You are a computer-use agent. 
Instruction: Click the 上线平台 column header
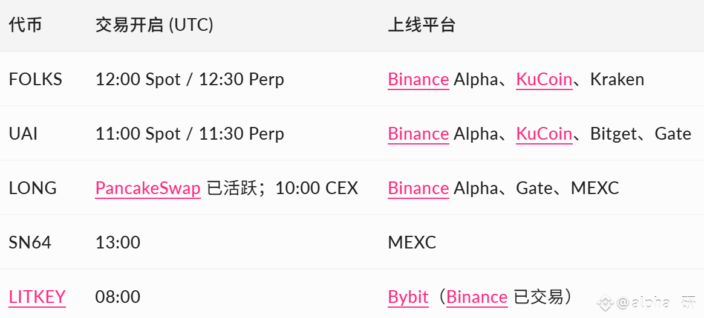pyautogui.click(x=421, y=25)
